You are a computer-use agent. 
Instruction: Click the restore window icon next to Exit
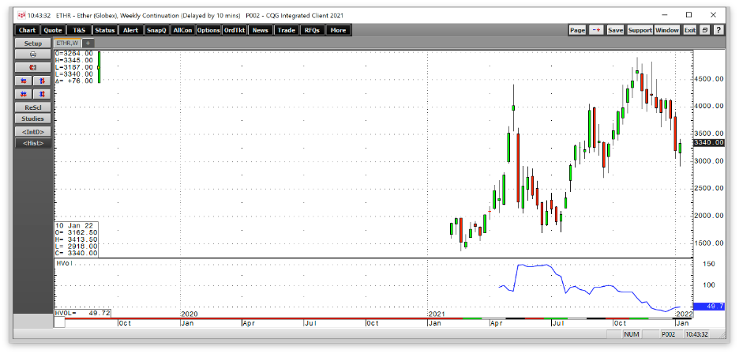(707, 30)
